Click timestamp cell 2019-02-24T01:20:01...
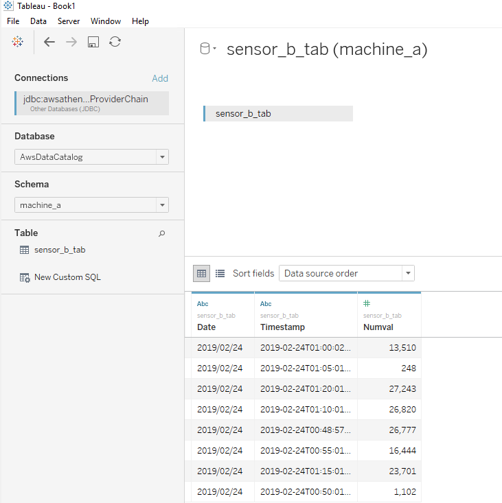Screen dimensions: 502x503 (306, 389)
